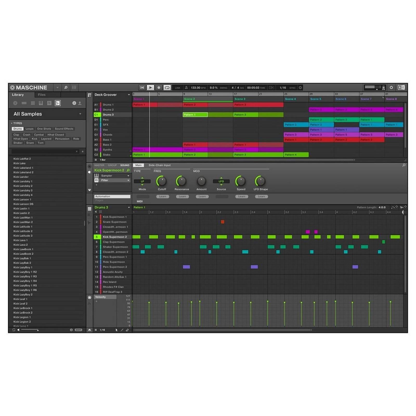Open the Filter plugin dropdown

tap(128, 180)
